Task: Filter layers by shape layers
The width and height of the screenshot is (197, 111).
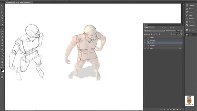Action: [171, 27]
